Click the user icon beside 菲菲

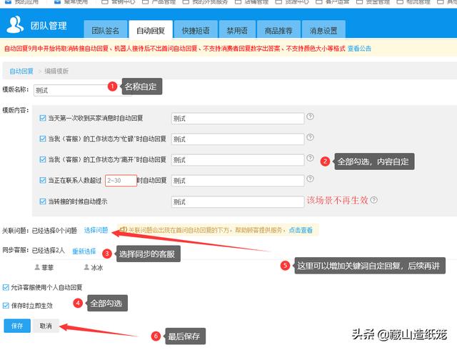(x=37, y=267)
